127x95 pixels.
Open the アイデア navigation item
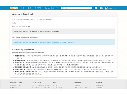[x=38, y=8]
